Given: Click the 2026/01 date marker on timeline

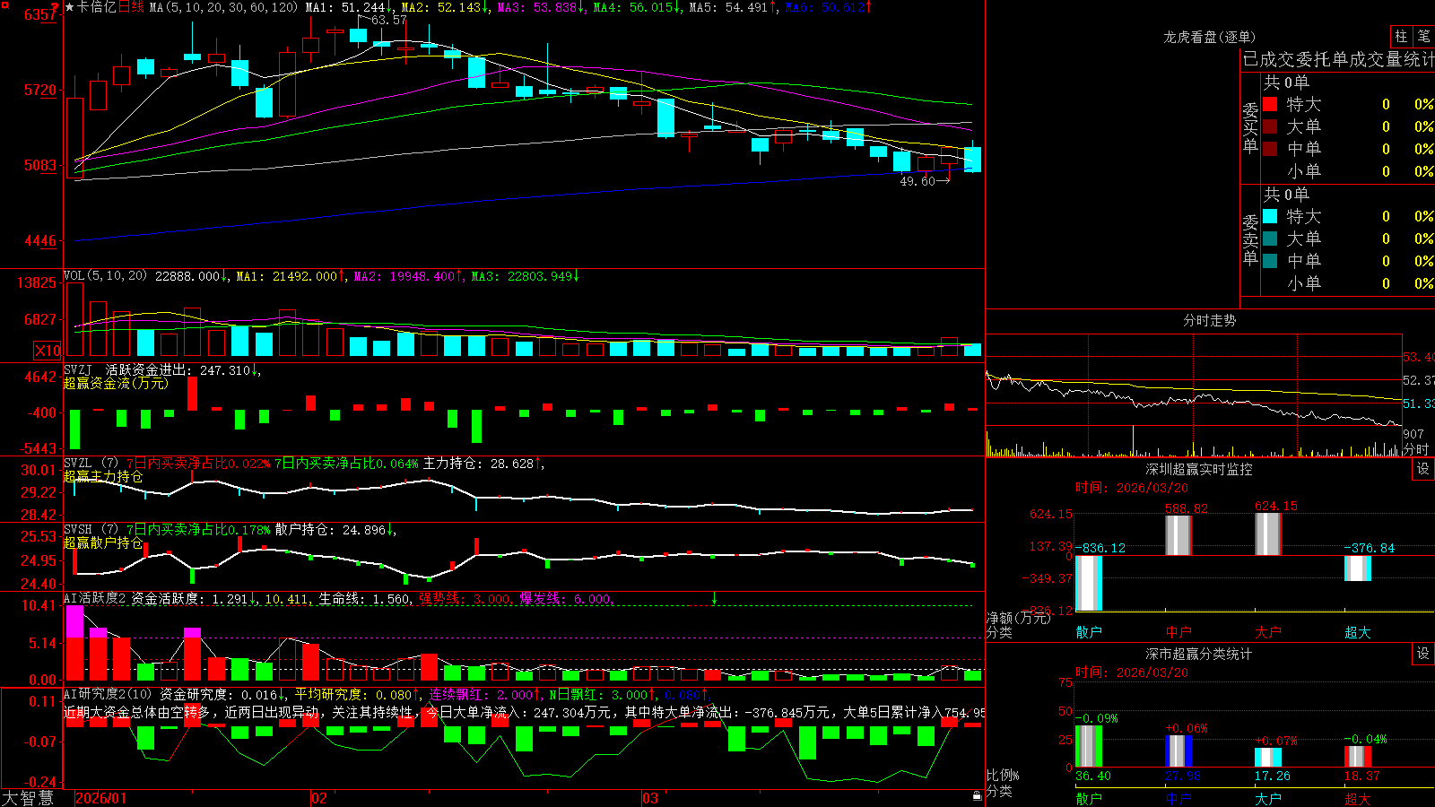Looking at the screenshot, I should pyautogui.click(x=101, y=798).
